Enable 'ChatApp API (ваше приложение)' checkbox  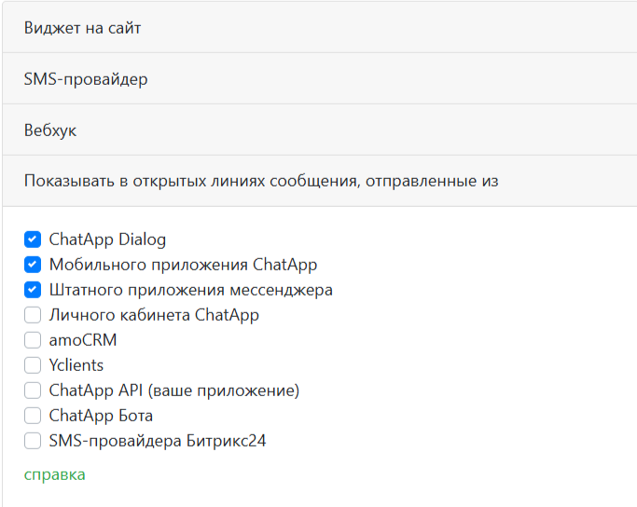point(33,391)
